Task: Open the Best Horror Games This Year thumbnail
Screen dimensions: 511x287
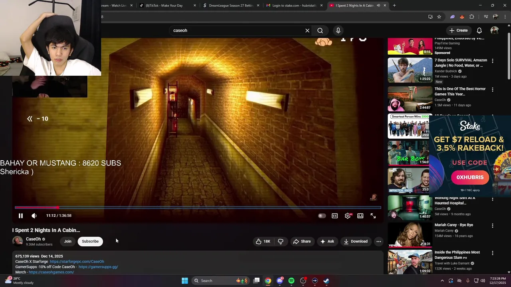Action: 410,99
